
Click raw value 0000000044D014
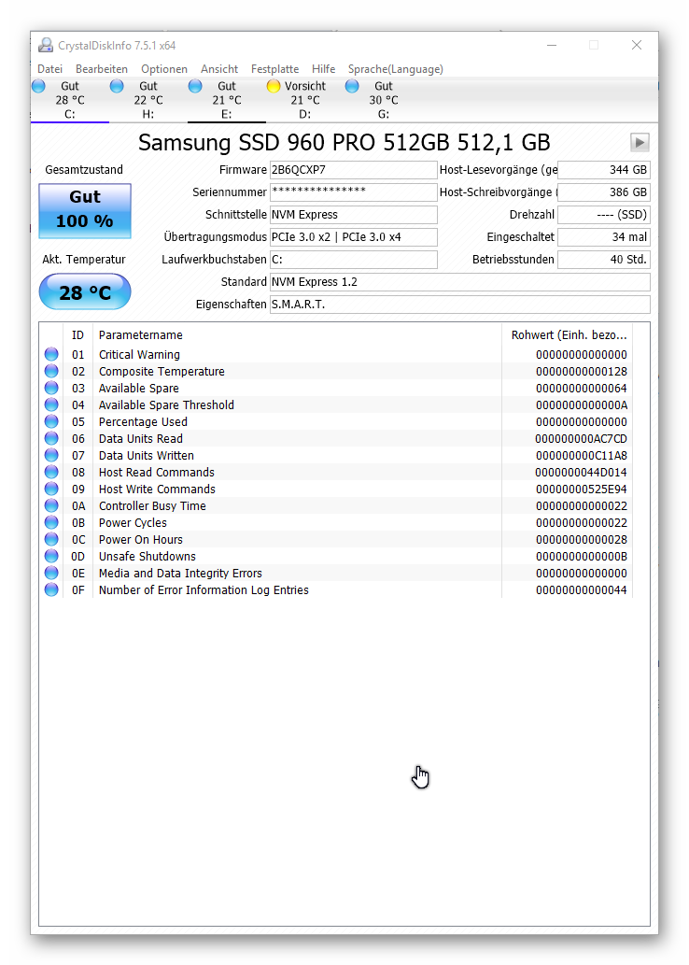point(582,472)
